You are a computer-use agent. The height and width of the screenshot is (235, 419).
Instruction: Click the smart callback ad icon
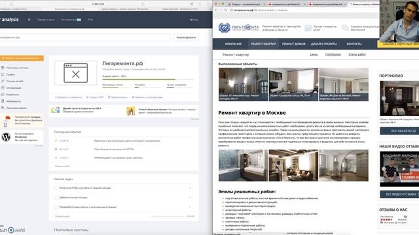131,111
